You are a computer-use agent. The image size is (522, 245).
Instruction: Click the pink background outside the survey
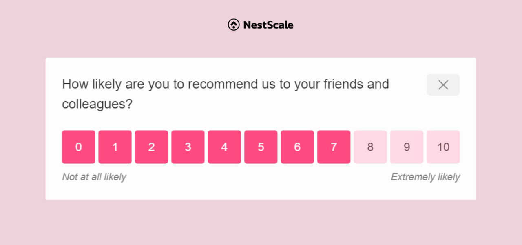pos(261,223)
